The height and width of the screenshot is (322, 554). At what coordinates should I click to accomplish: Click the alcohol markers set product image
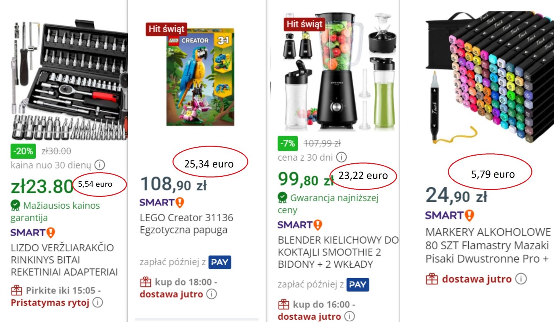[489, 77]
